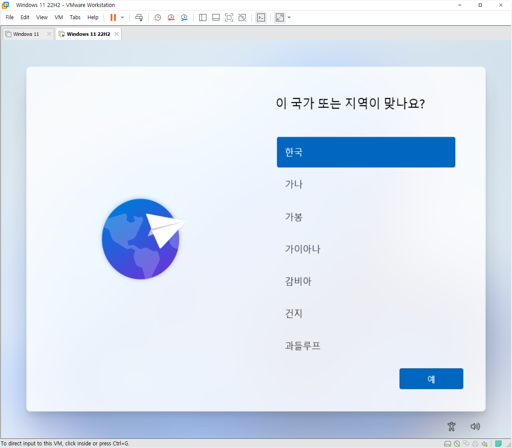
Task: Click the network adapter status bar icon
Action: 466,444
